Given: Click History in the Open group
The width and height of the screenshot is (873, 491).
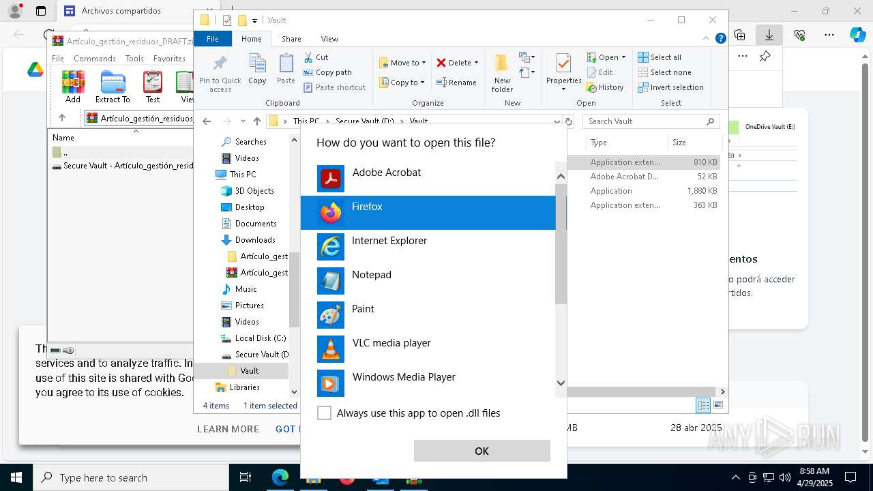Looking at the screenshot, I should pos(605,87).
